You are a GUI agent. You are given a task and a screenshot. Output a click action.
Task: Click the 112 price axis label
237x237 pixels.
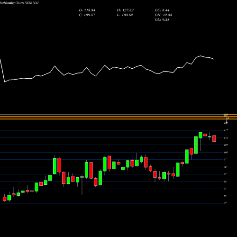(x=226, y=138)
